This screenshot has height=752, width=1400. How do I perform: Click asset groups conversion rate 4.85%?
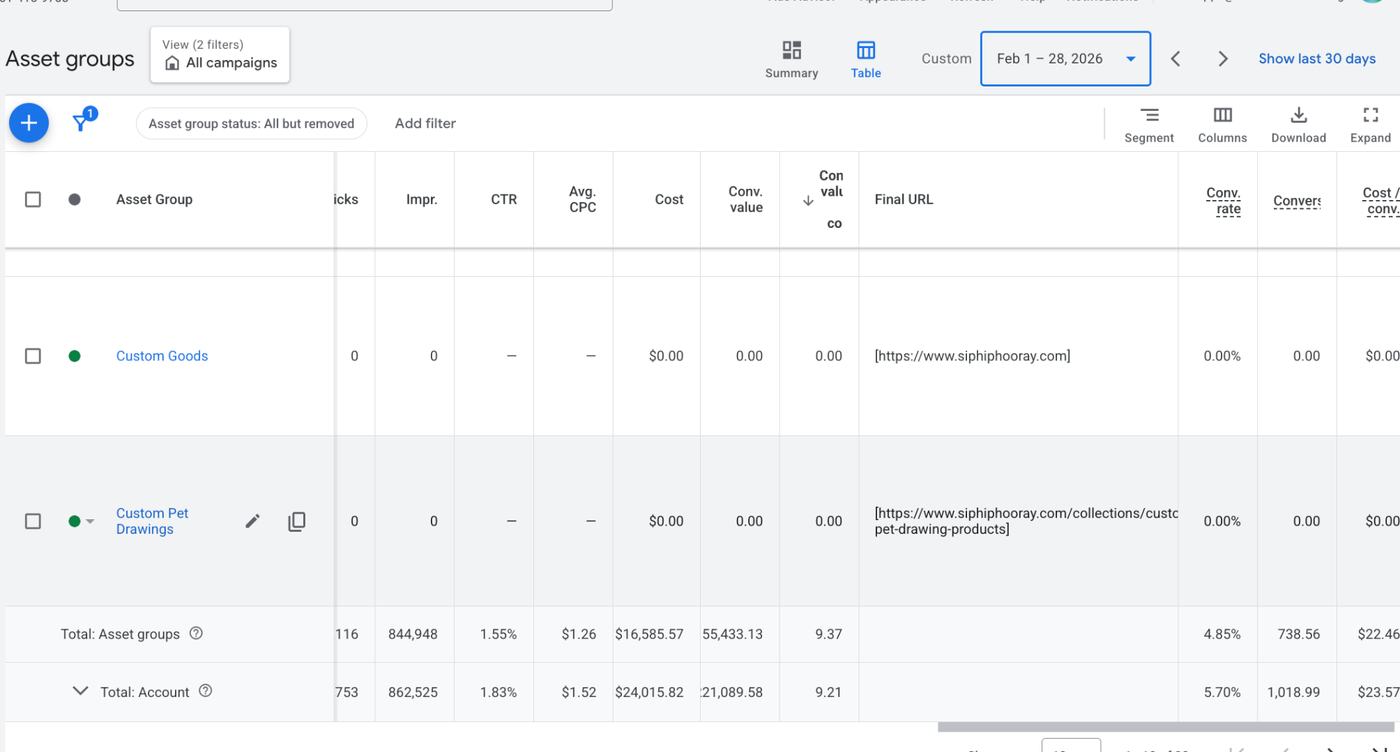(1222, 634)
